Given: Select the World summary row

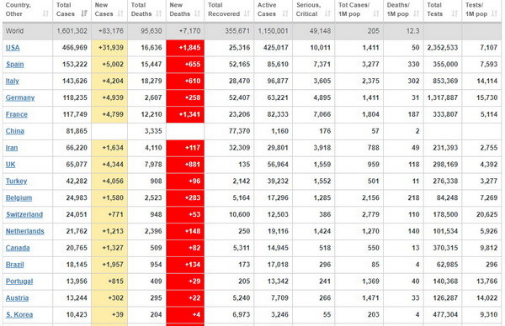Looking at the screenshot, I should pos(252,31).
